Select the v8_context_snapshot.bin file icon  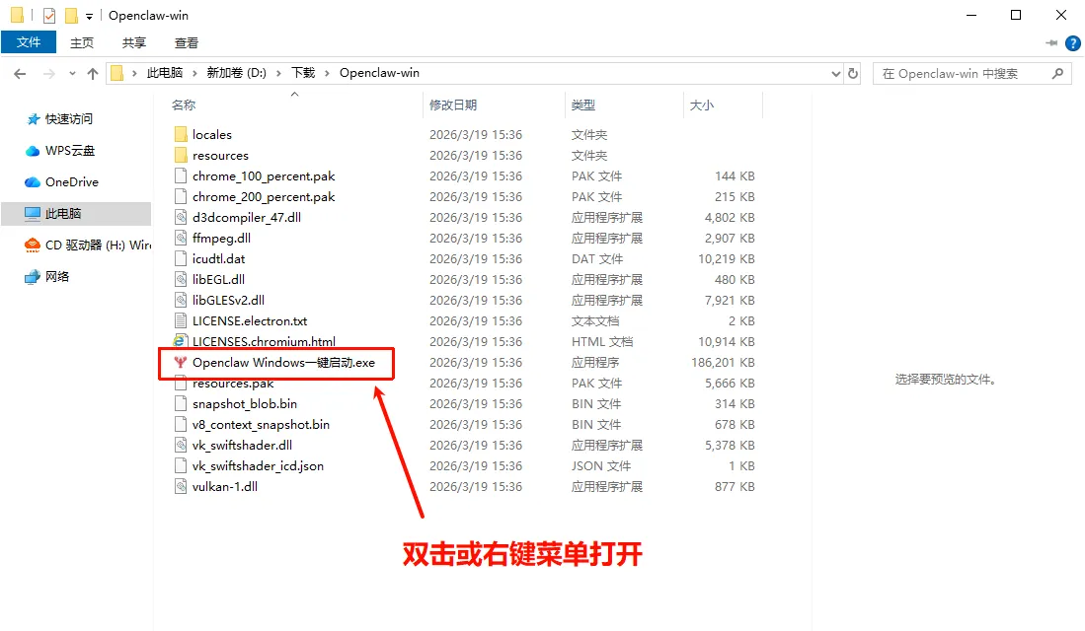tap(181, 424)
